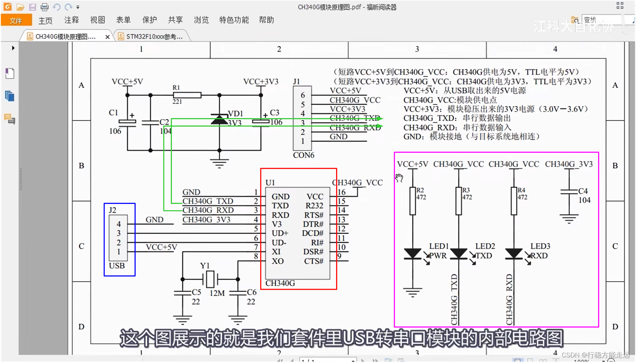This screenshot has height=362, width=636.
Task: Click the 查找 search field
Action: point(602,20)
